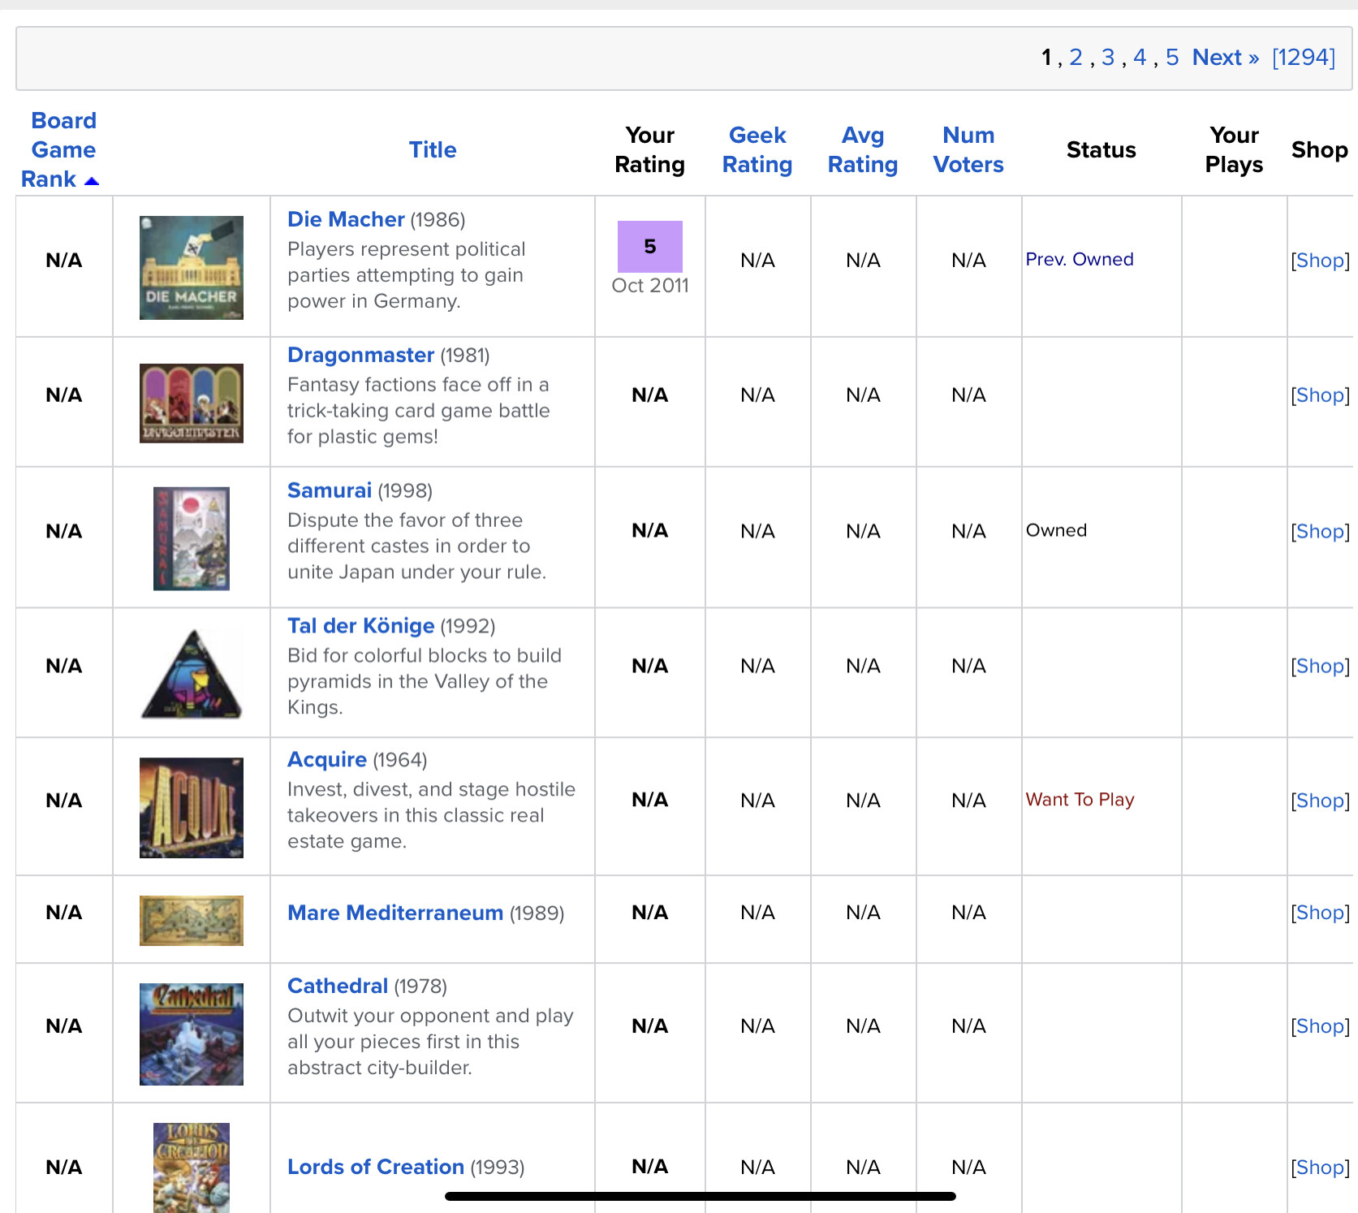1358x1213 pixels.
Task: Go to page 2 of results
Action: point(1076,58)
